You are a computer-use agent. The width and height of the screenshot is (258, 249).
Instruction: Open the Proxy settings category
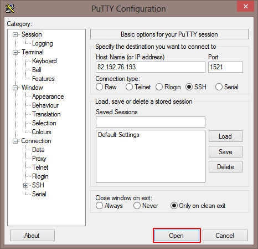(x=39, y=159)
